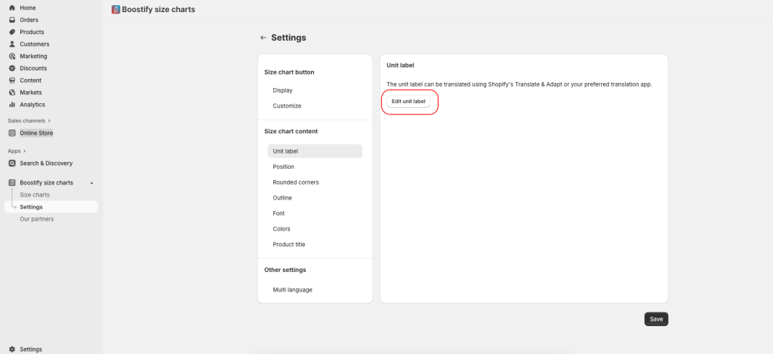
Task: Click the Boostify size charts header title
Action: [x=159, y=9]
